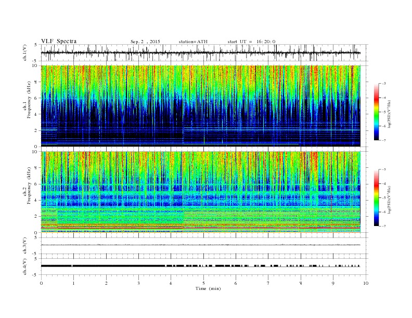Click the "6" tick on the time axis
This screenshot has height=318, width=412.
click(236, 283)
